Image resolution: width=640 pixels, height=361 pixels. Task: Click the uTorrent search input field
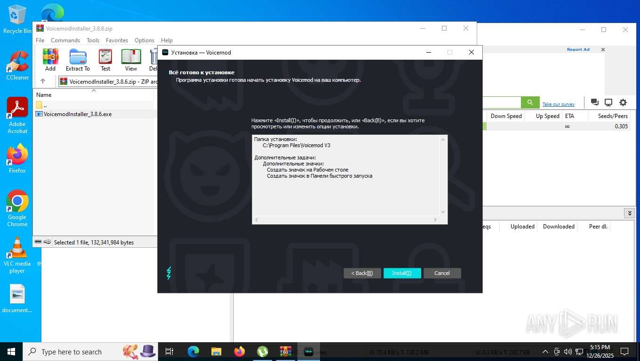point(501,102)
